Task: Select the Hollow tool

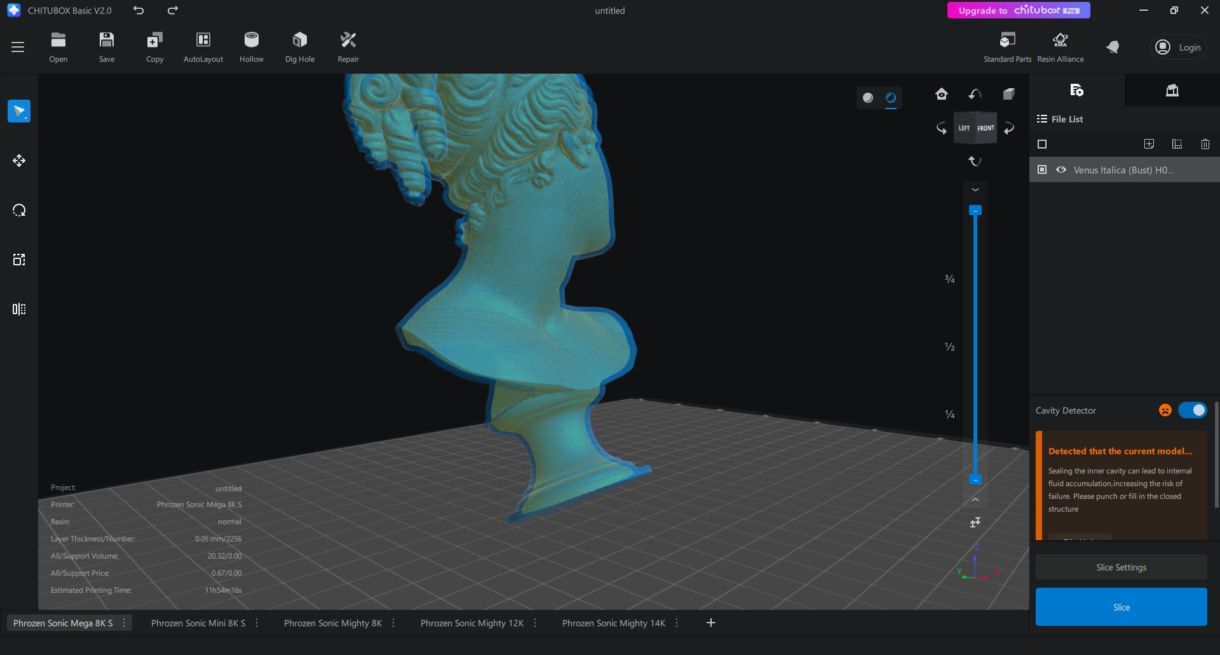Action: tap(252, 46)
